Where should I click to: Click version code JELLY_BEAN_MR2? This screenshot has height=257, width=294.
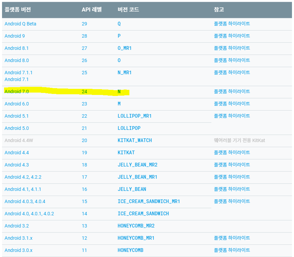click(138, 165)
